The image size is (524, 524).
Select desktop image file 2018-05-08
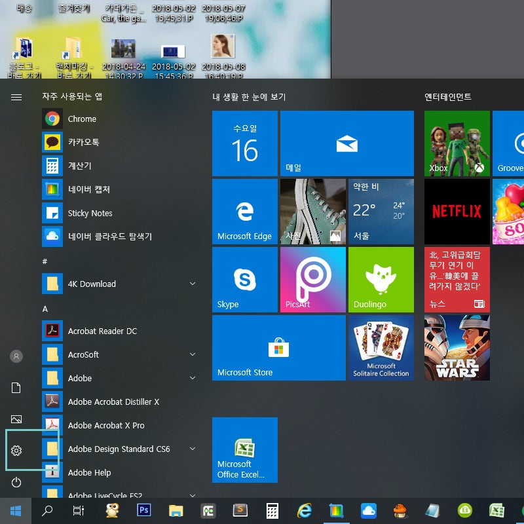tap(223, 57)
